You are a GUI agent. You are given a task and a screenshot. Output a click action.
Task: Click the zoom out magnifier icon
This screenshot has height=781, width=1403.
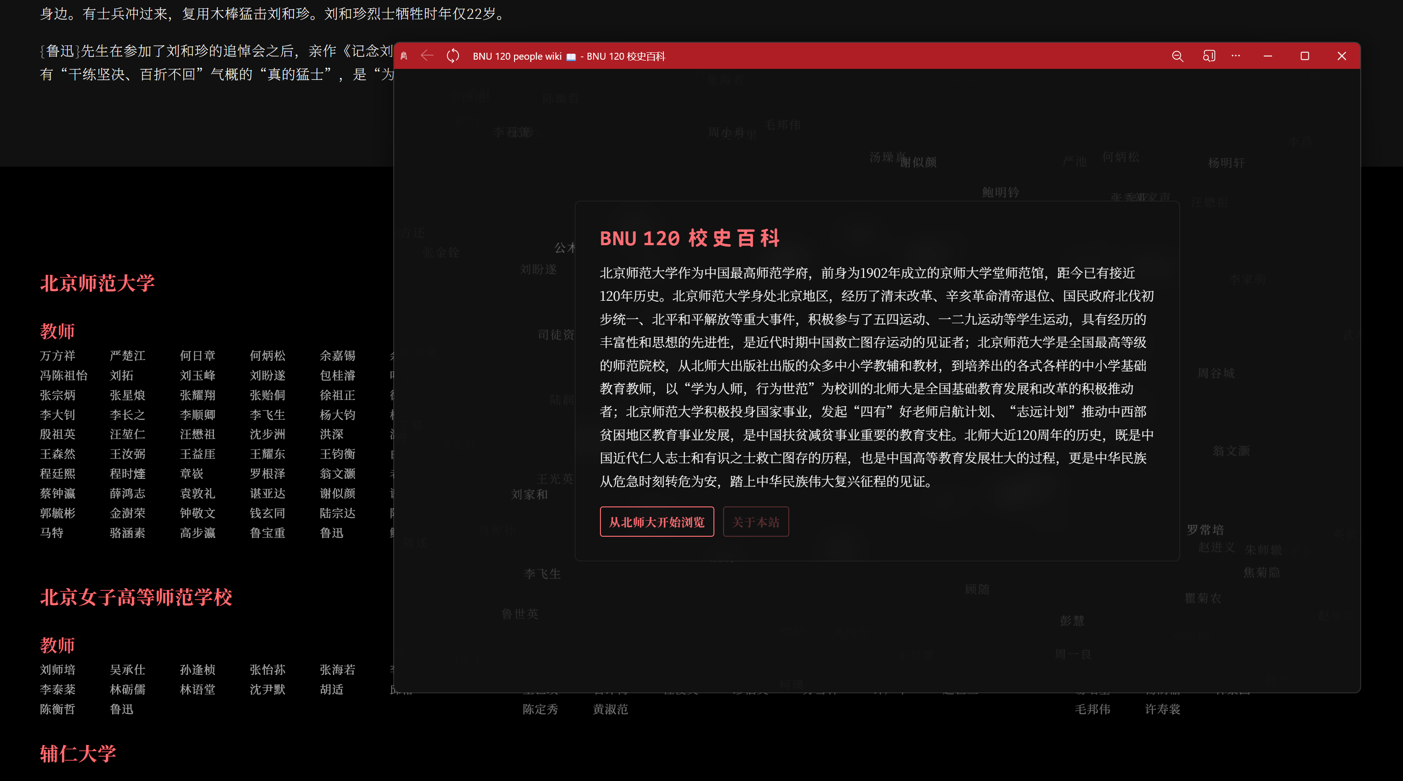point(1177,56)
